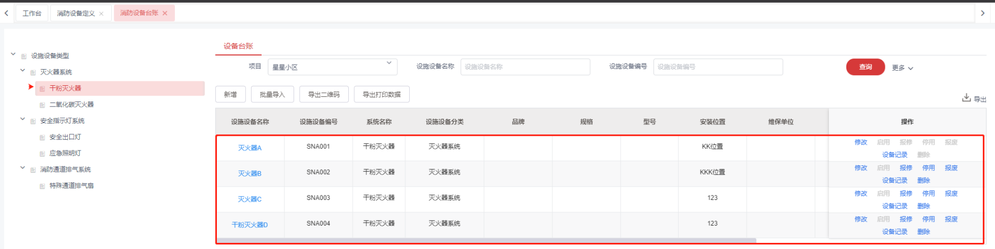Click 设备记录 in the 灭火器C row
This screenshot has height=249, width=995.
point(895,206)
